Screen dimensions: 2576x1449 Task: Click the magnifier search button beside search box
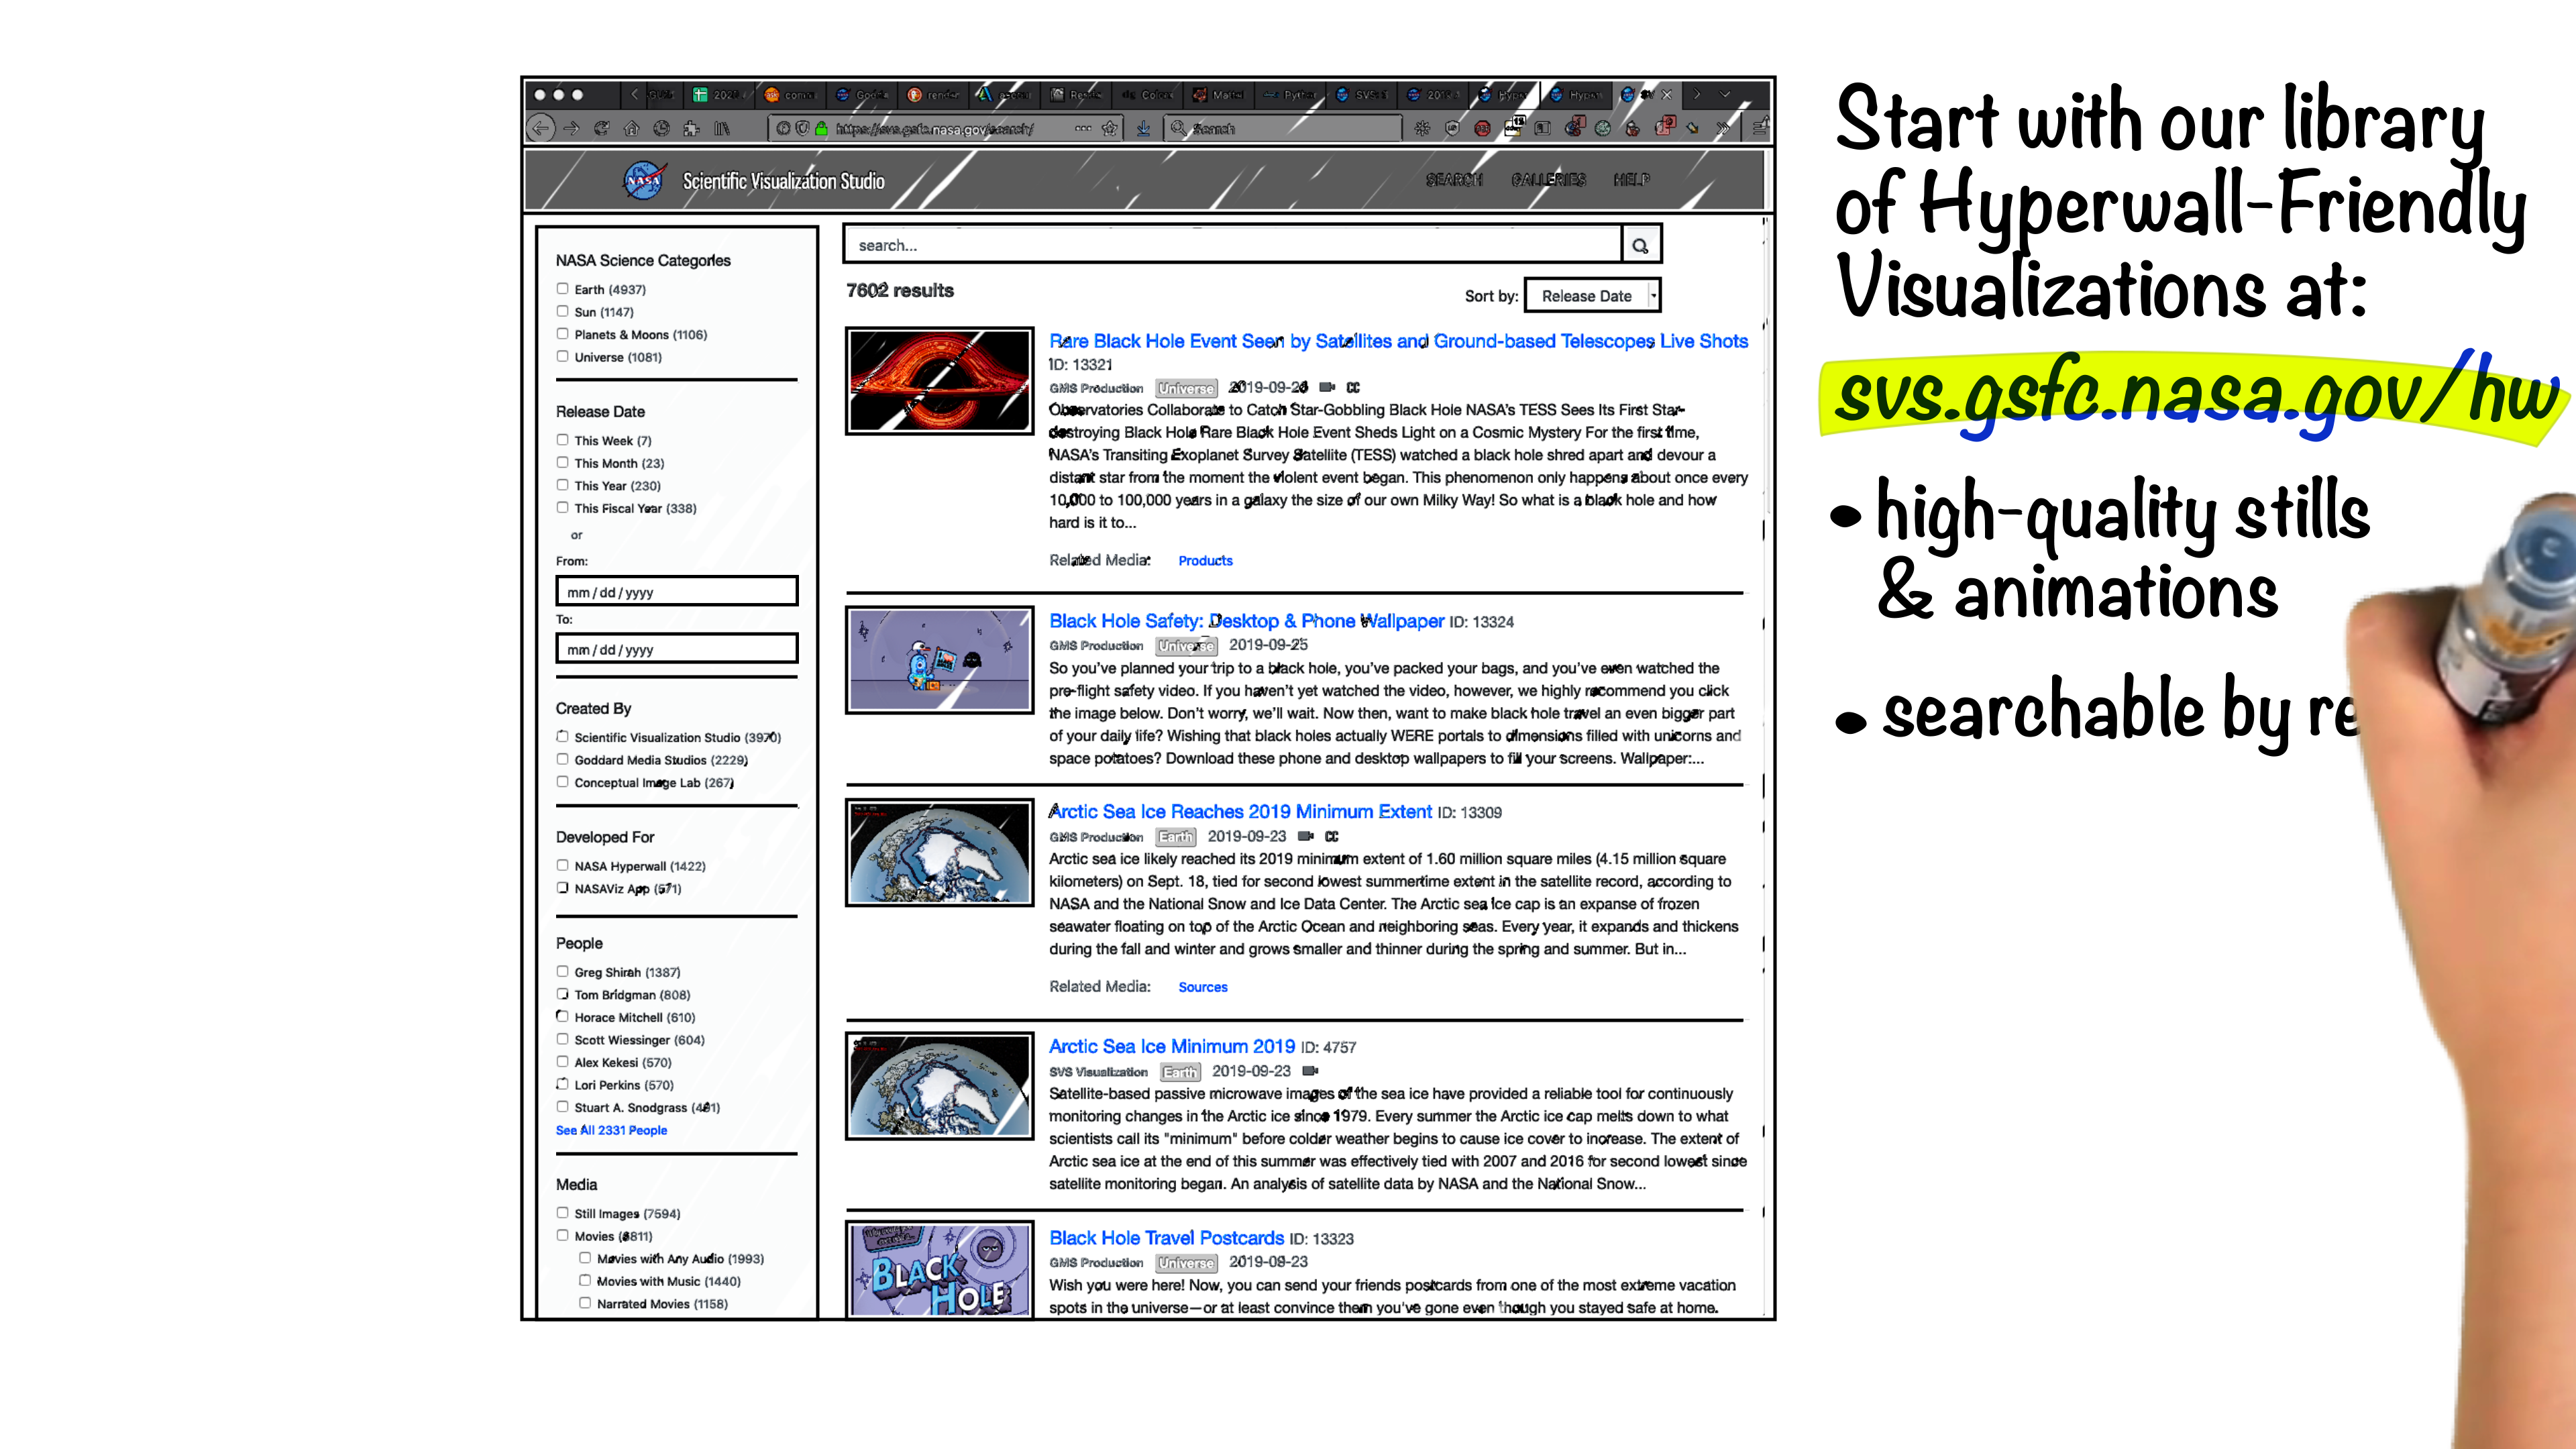[x=1640, y=245]
